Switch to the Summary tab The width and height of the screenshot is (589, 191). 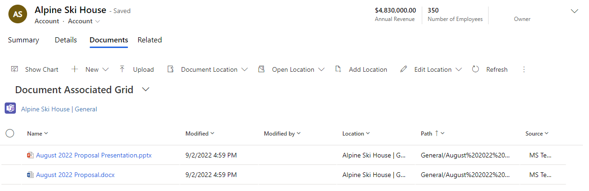23,40
